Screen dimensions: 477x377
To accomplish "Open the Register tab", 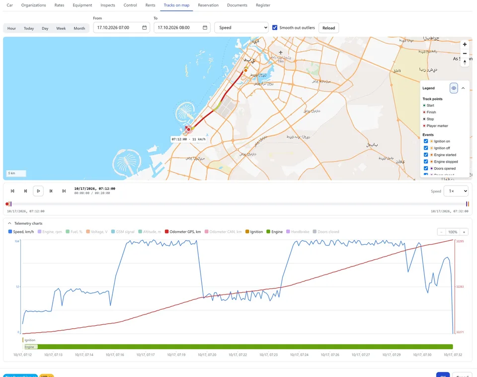I will (x=263, y=5).
